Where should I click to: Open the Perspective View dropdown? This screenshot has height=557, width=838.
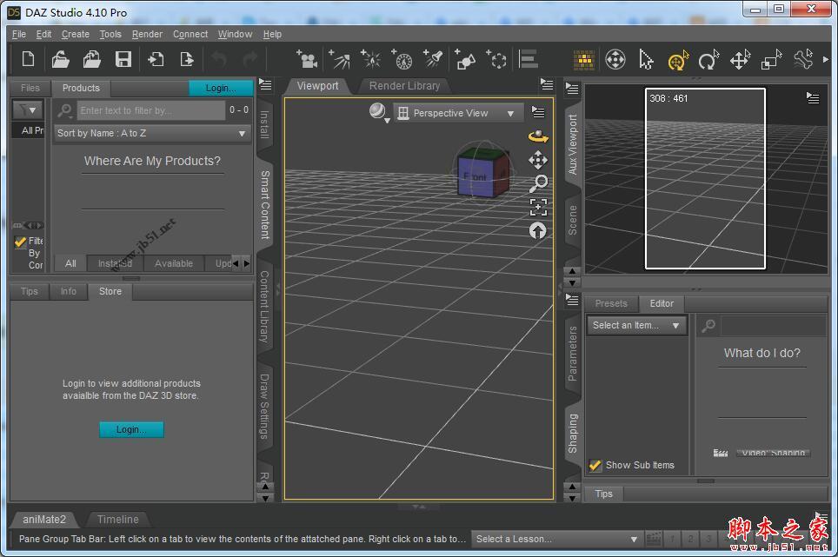point(457,113)
